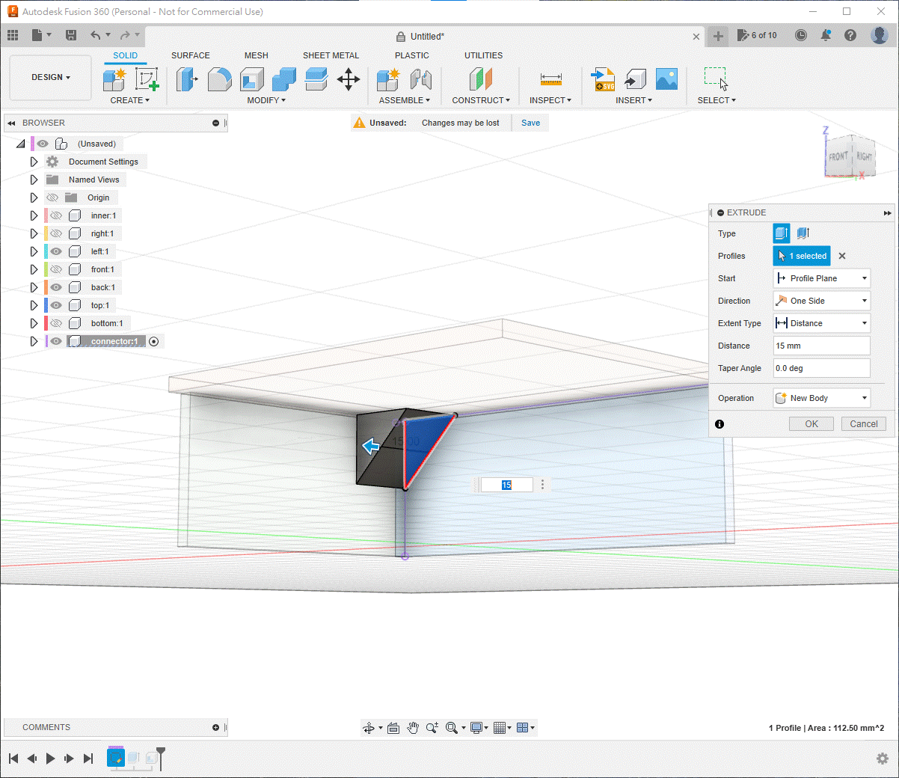Click the Insert SVG icon
Image resolution: width=899 pixels, height=778 pixels.
603,79
